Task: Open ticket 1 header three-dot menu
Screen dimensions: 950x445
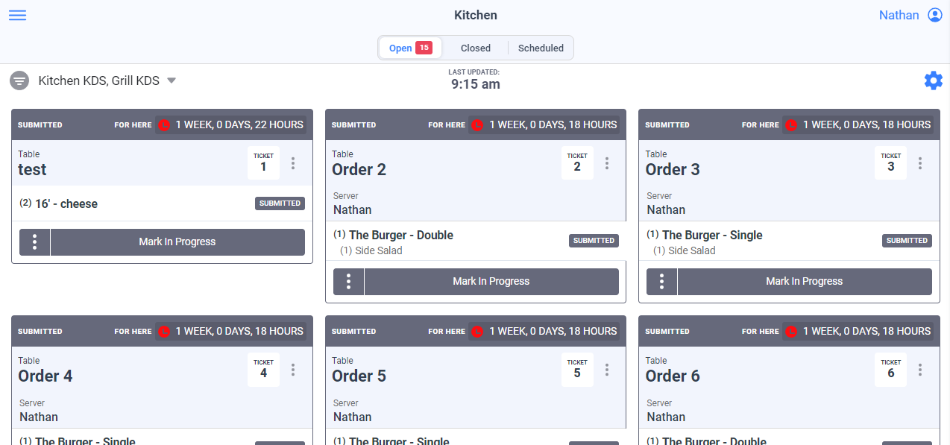Action: click(x=293, y=163)
